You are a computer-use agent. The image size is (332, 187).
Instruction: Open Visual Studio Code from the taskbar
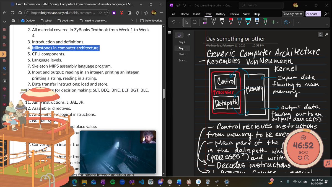141,182
